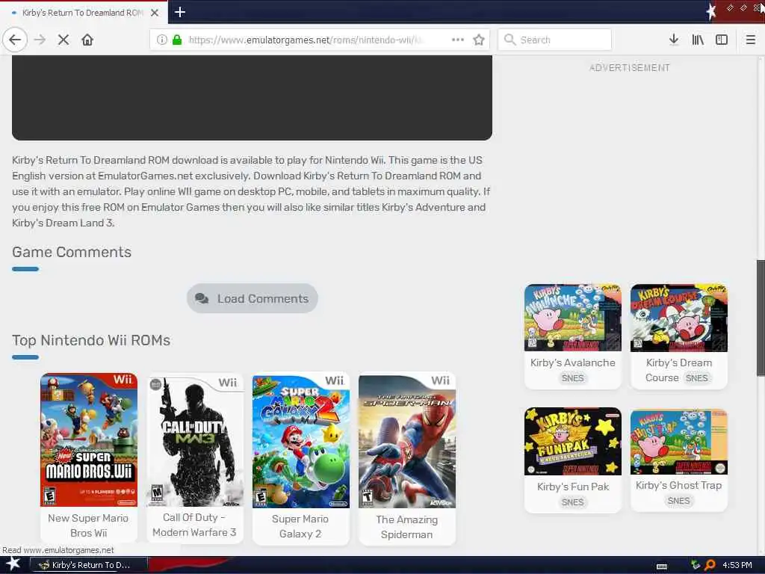This screenshot has width=765, height=574.
Task: Toggle the sidebar view
Action: (x=722, y=40)
